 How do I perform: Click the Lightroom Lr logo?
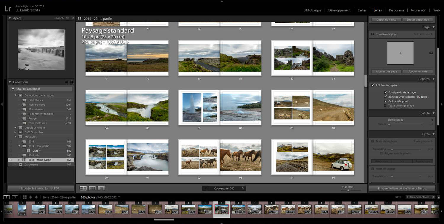coord(8,9)
